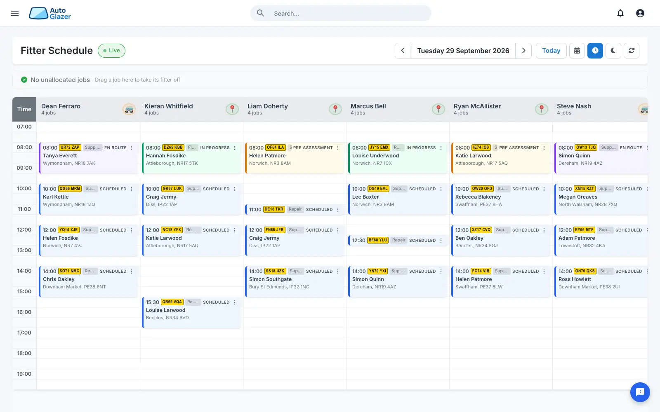The width and height of the screenshot is (660, 412).
Task: Open Louise Underwood's in-progress job
Action: pyautogui.click(x=398, y=158)
